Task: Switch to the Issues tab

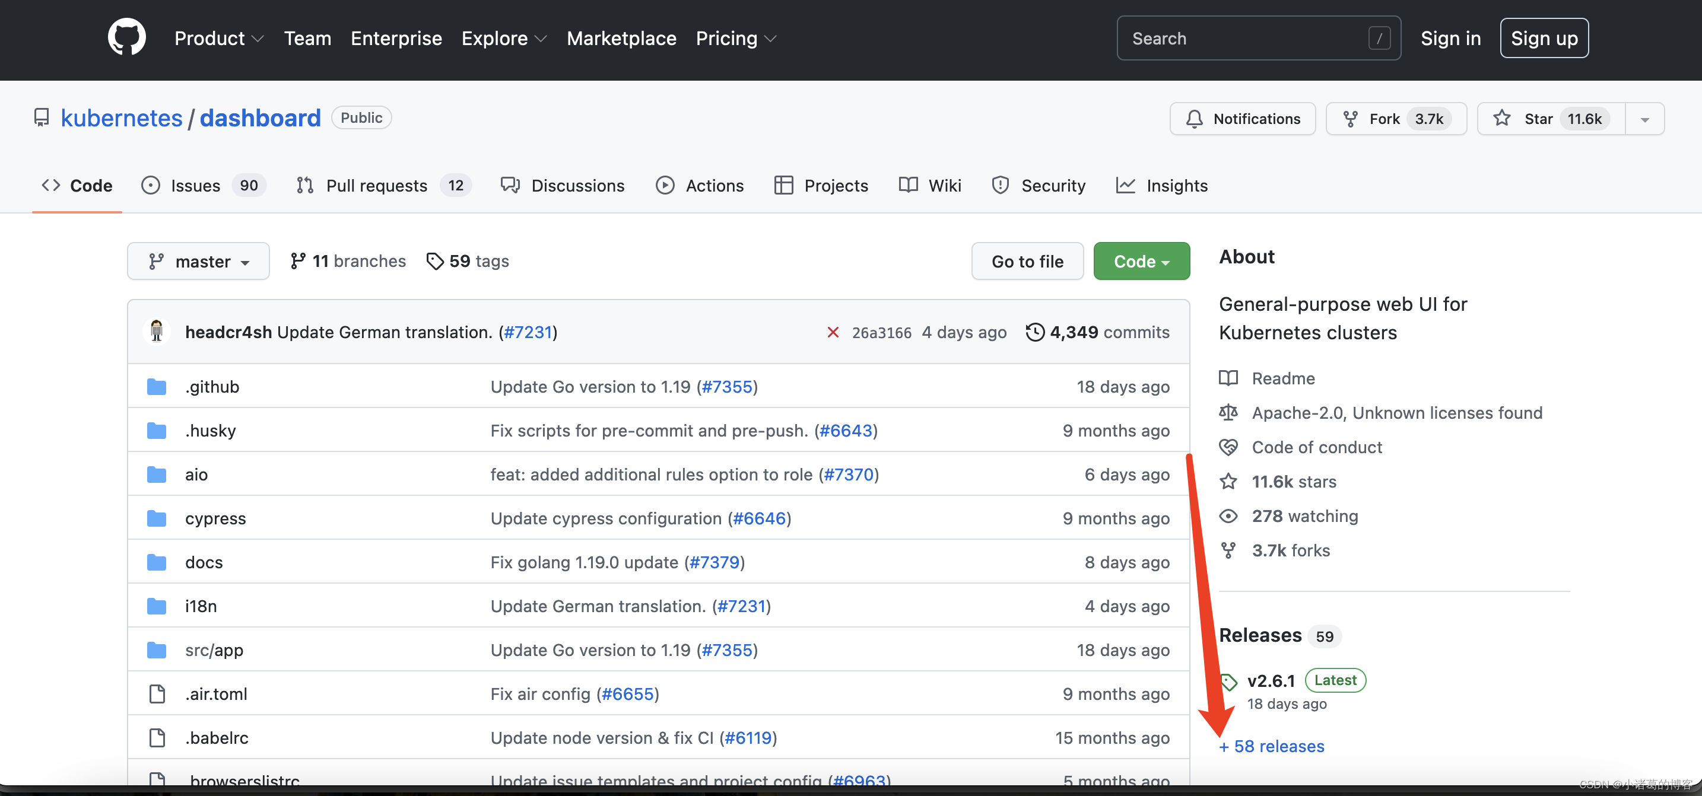Action: point(204,186)
